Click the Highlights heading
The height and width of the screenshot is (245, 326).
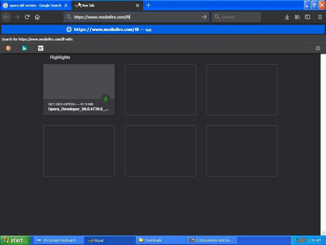tap(60, 57)
